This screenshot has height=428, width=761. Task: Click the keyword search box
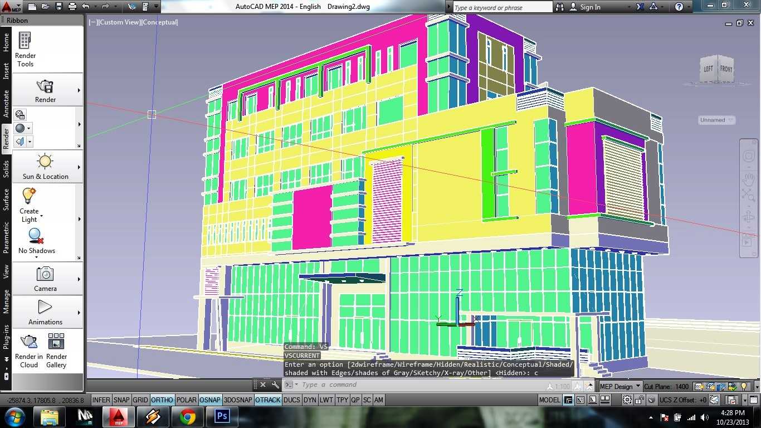coord(502,7)
